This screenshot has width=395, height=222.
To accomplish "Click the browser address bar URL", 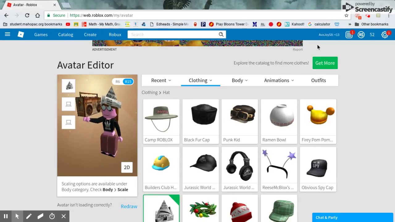I will point(101,15).
